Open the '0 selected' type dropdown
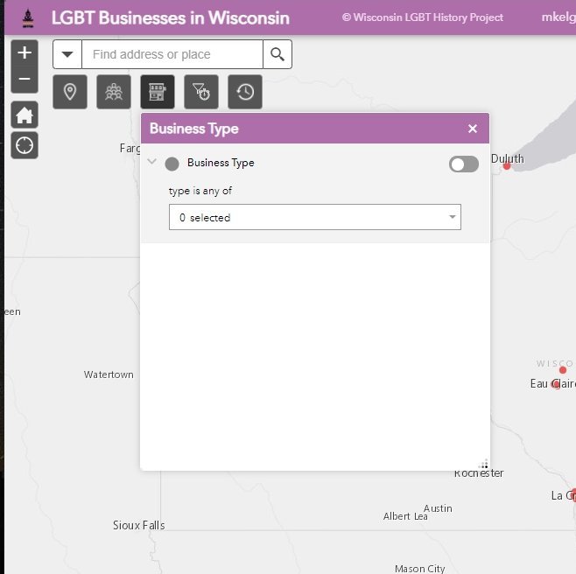 [x=314, y=217]
